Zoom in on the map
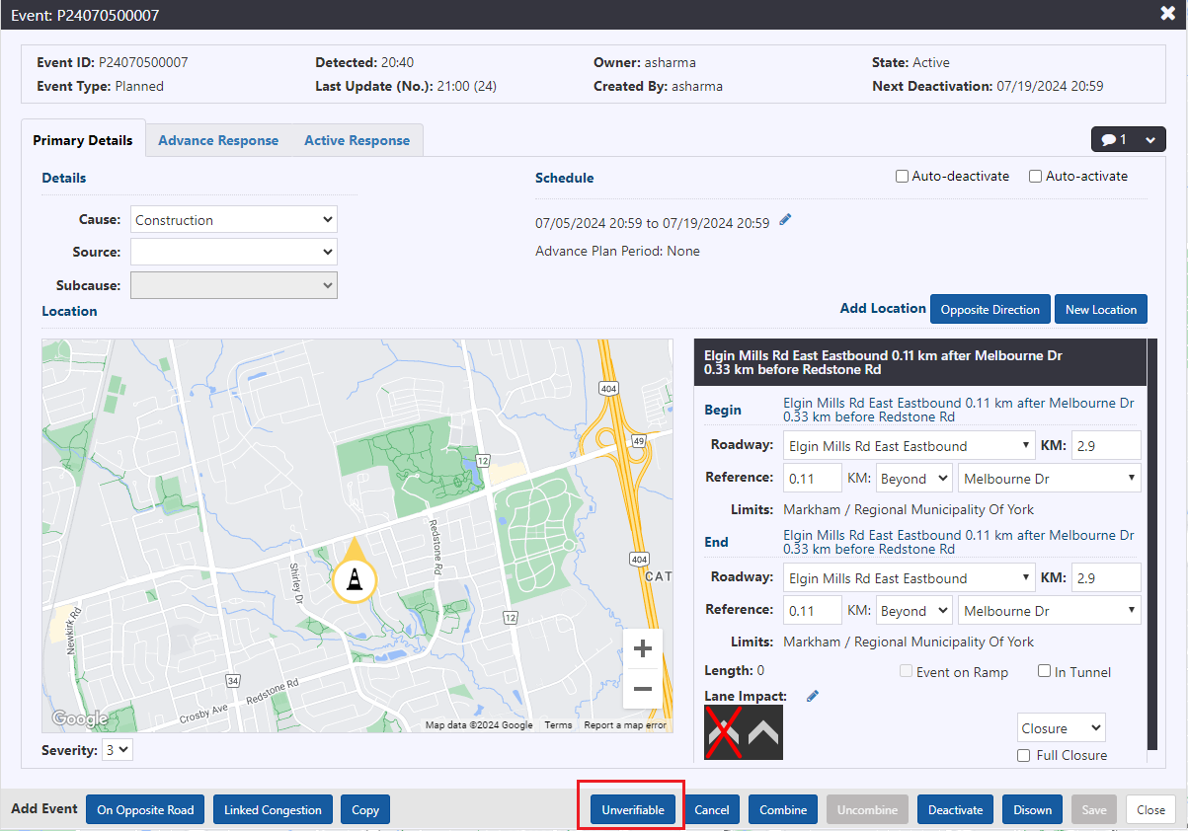This screenshot has width=1188, height=831. pyautogui.click(x=643, y=649)
